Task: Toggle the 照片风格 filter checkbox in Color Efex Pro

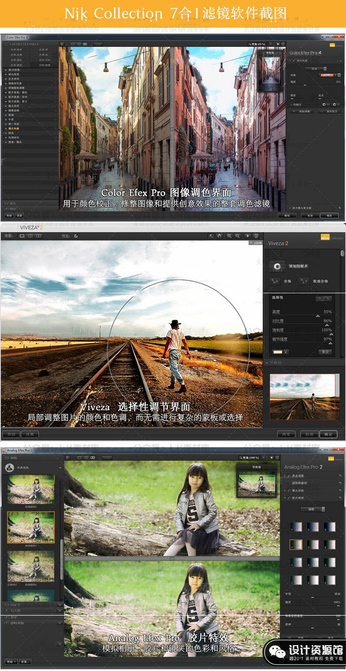Action: click(x=293, y=60)
